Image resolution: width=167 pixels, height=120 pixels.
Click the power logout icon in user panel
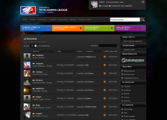click(x=143, y=2)
